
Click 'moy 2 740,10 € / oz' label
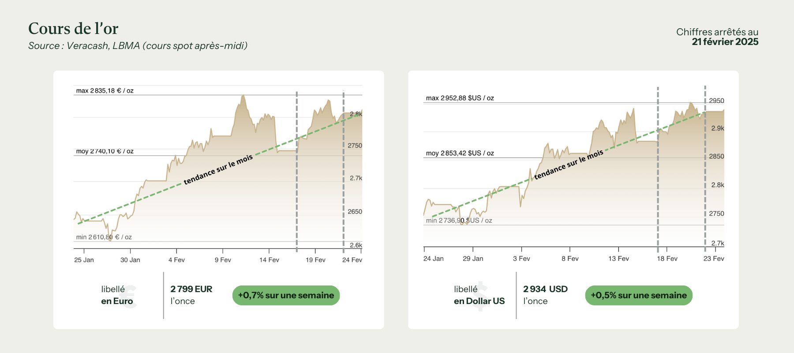tap(105, 151)
